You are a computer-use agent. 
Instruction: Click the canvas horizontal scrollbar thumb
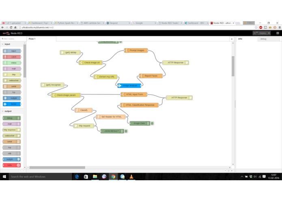tap(57, 168)
